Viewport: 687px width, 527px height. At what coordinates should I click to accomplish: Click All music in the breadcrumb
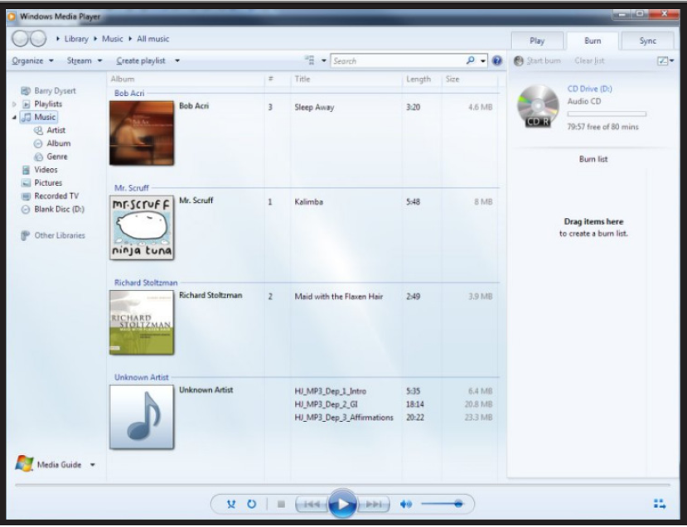(x=153, y=39)
